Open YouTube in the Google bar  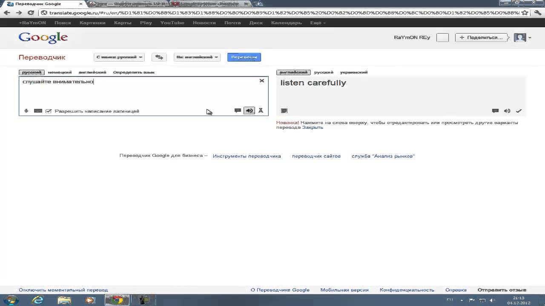click(172, 23)
